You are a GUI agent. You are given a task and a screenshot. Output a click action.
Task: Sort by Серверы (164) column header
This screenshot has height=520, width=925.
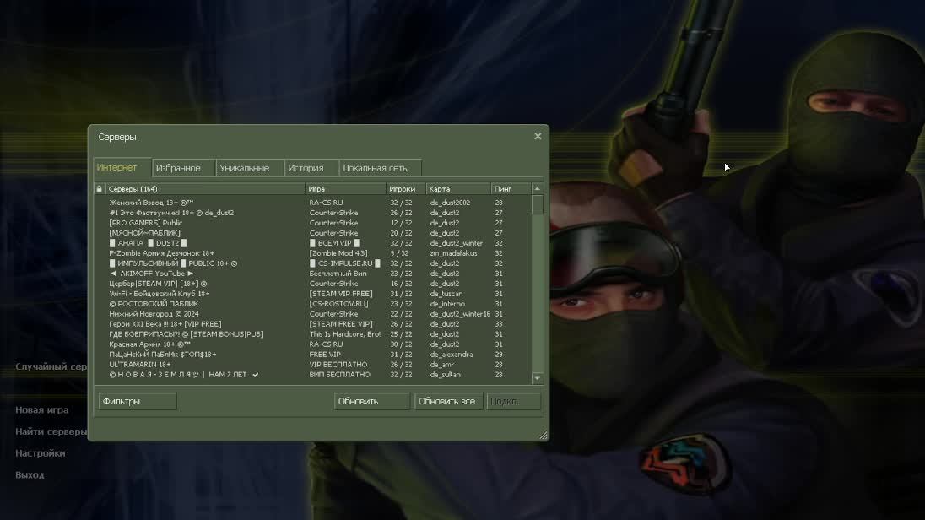pos(205,189)
